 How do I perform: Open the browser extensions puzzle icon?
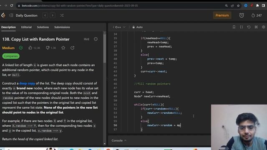pyautogui.click(x=257, y=5)
